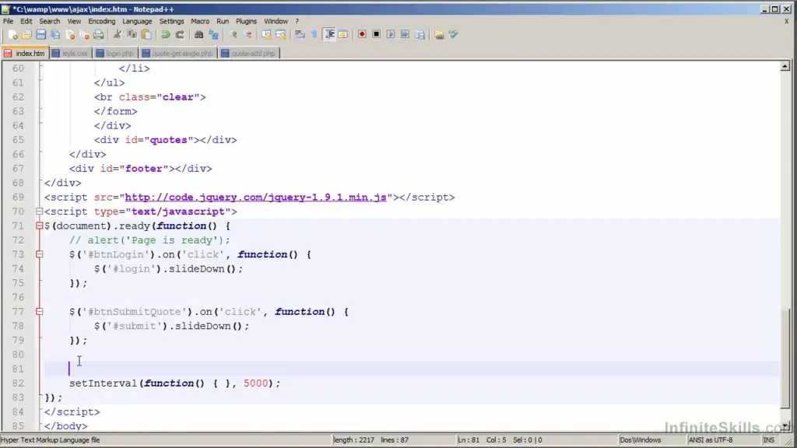Paste from clipboard using the toolbar icon
Screen dimensions: 797x448
click(146, 34)
